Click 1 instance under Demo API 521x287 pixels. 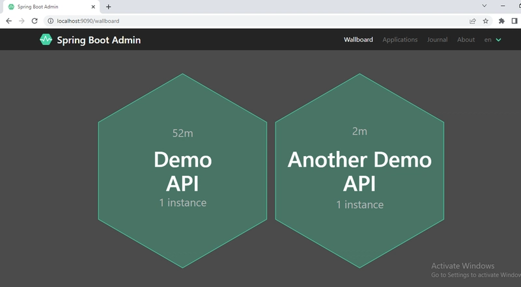(182, 202)
